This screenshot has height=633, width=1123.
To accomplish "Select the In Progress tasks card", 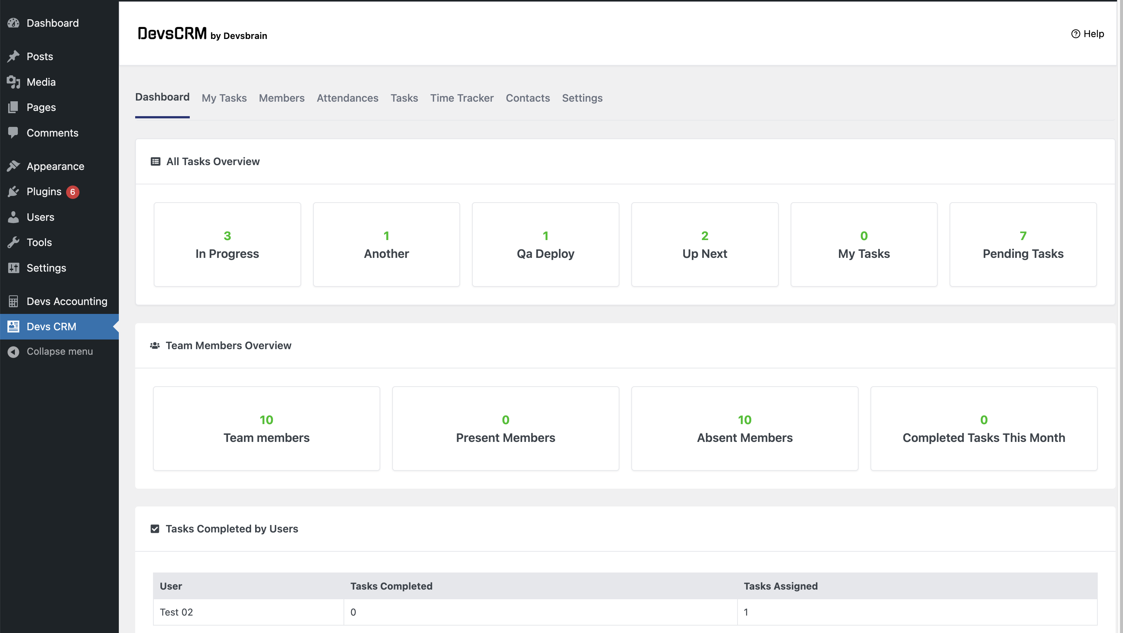I will pos(227,245).
